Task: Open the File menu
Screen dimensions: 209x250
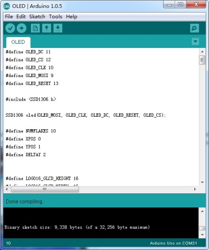Action: pos(9,17)
